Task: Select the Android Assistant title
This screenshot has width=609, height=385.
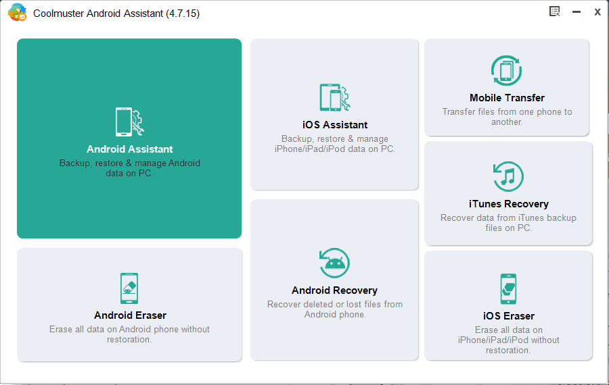Action: click(x=130, y=149)
